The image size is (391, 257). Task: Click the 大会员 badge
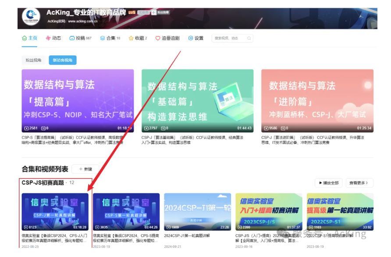(x=143, y=12)
